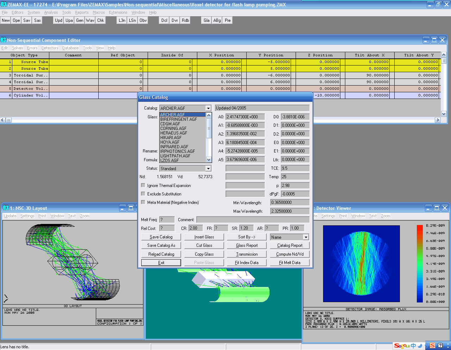Open Zoom menu in Detector Viewer window
The image size is (451, 350).
(x=385, y=216)
